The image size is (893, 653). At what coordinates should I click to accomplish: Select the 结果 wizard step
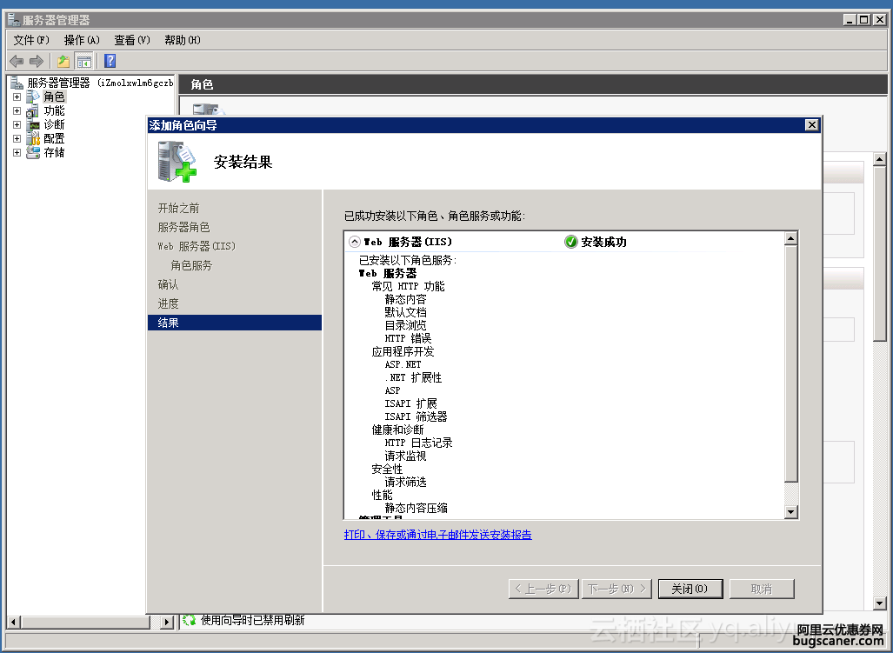tap(235, 323)
